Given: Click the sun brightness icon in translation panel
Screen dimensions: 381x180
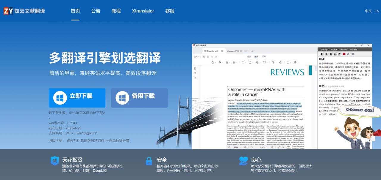Looking at the screenshot, I should pos(348,54).
